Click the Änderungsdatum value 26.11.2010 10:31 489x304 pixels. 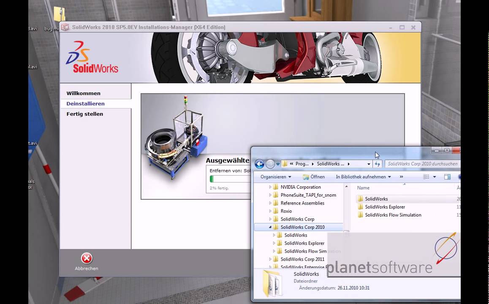pyautogui.click(x=353, y=288)
